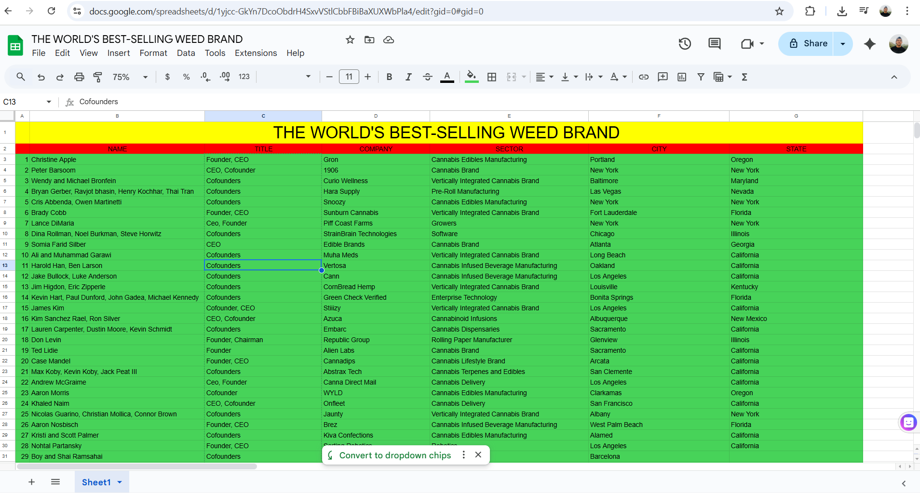Insert a chart from toolbar
The height and width of the screenshot is (493, 920).
coord(682,77)
